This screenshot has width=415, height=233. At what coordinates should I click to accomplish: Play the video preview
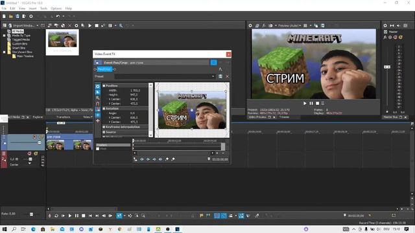(305, 104)
